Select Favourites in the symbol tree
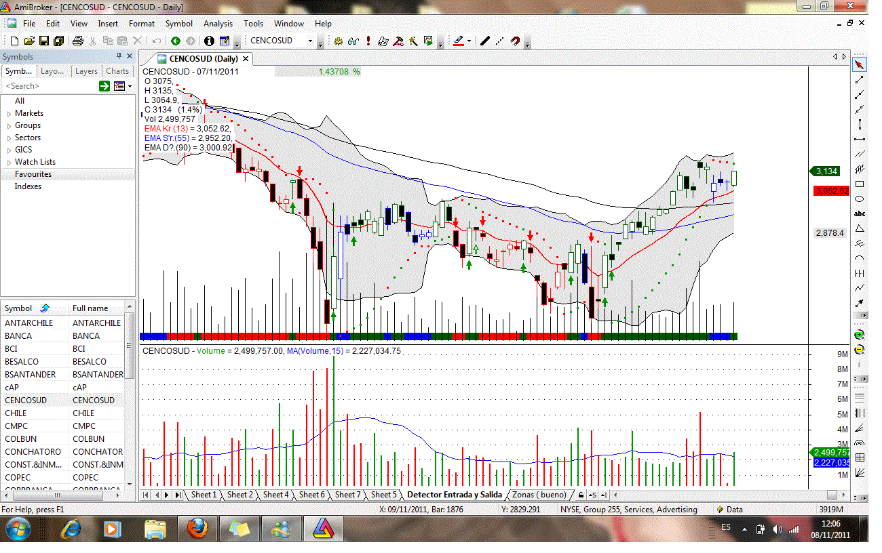The image size is (882, 553). click(x=33, y=174)
